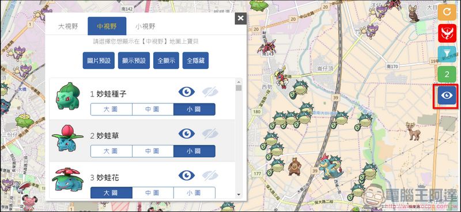Click the green number 2 button
This screenshot has width=461, height=212.
(447, 75)
